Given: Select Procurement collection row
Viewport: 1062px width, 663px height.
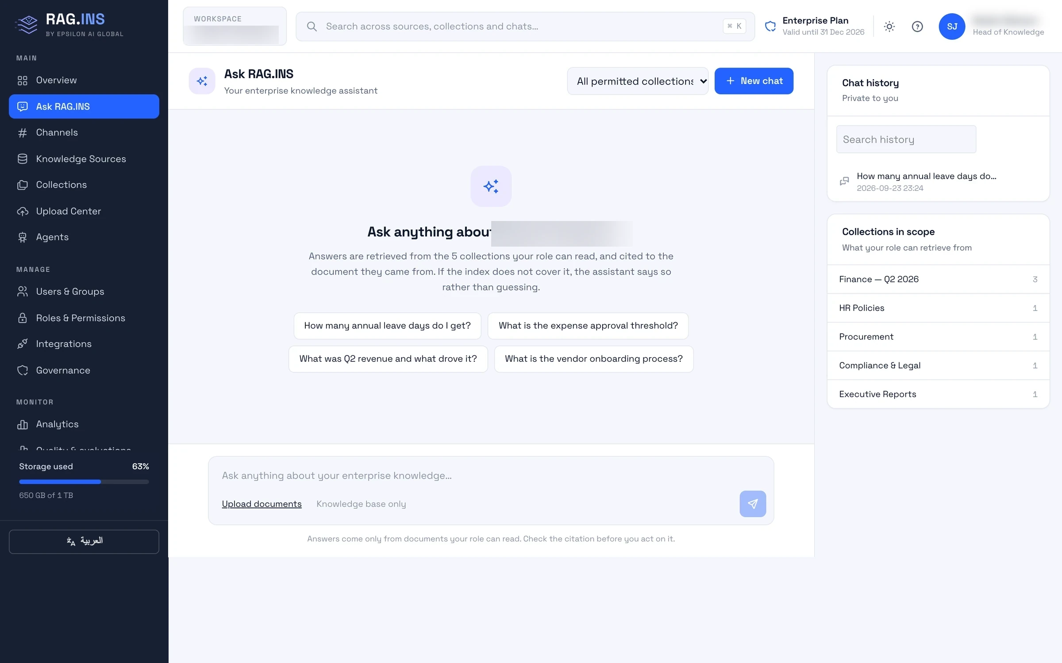Looking at the screenshot, I should point(938,337).
